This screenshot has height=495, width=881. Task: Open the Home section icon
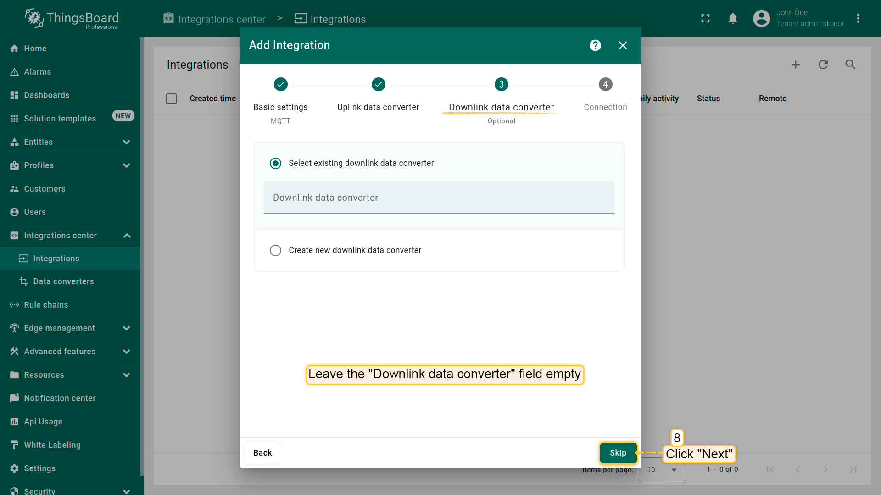coord(14,49)
